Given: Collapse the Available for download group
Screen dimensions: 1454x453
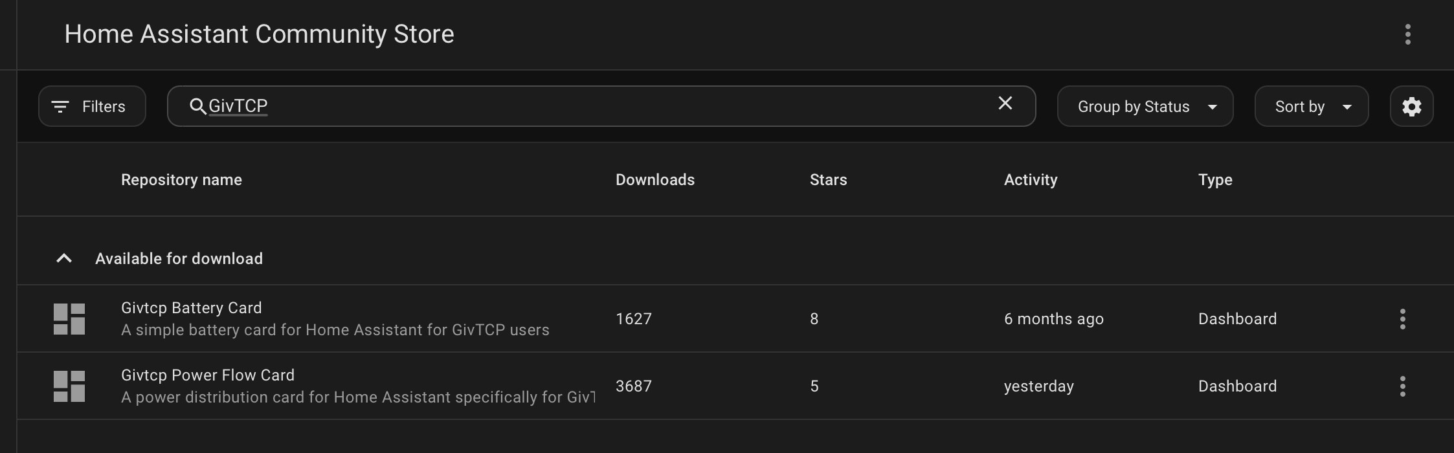Looking at the screenshot, I should pyautogui.click(x=64, y=259).
